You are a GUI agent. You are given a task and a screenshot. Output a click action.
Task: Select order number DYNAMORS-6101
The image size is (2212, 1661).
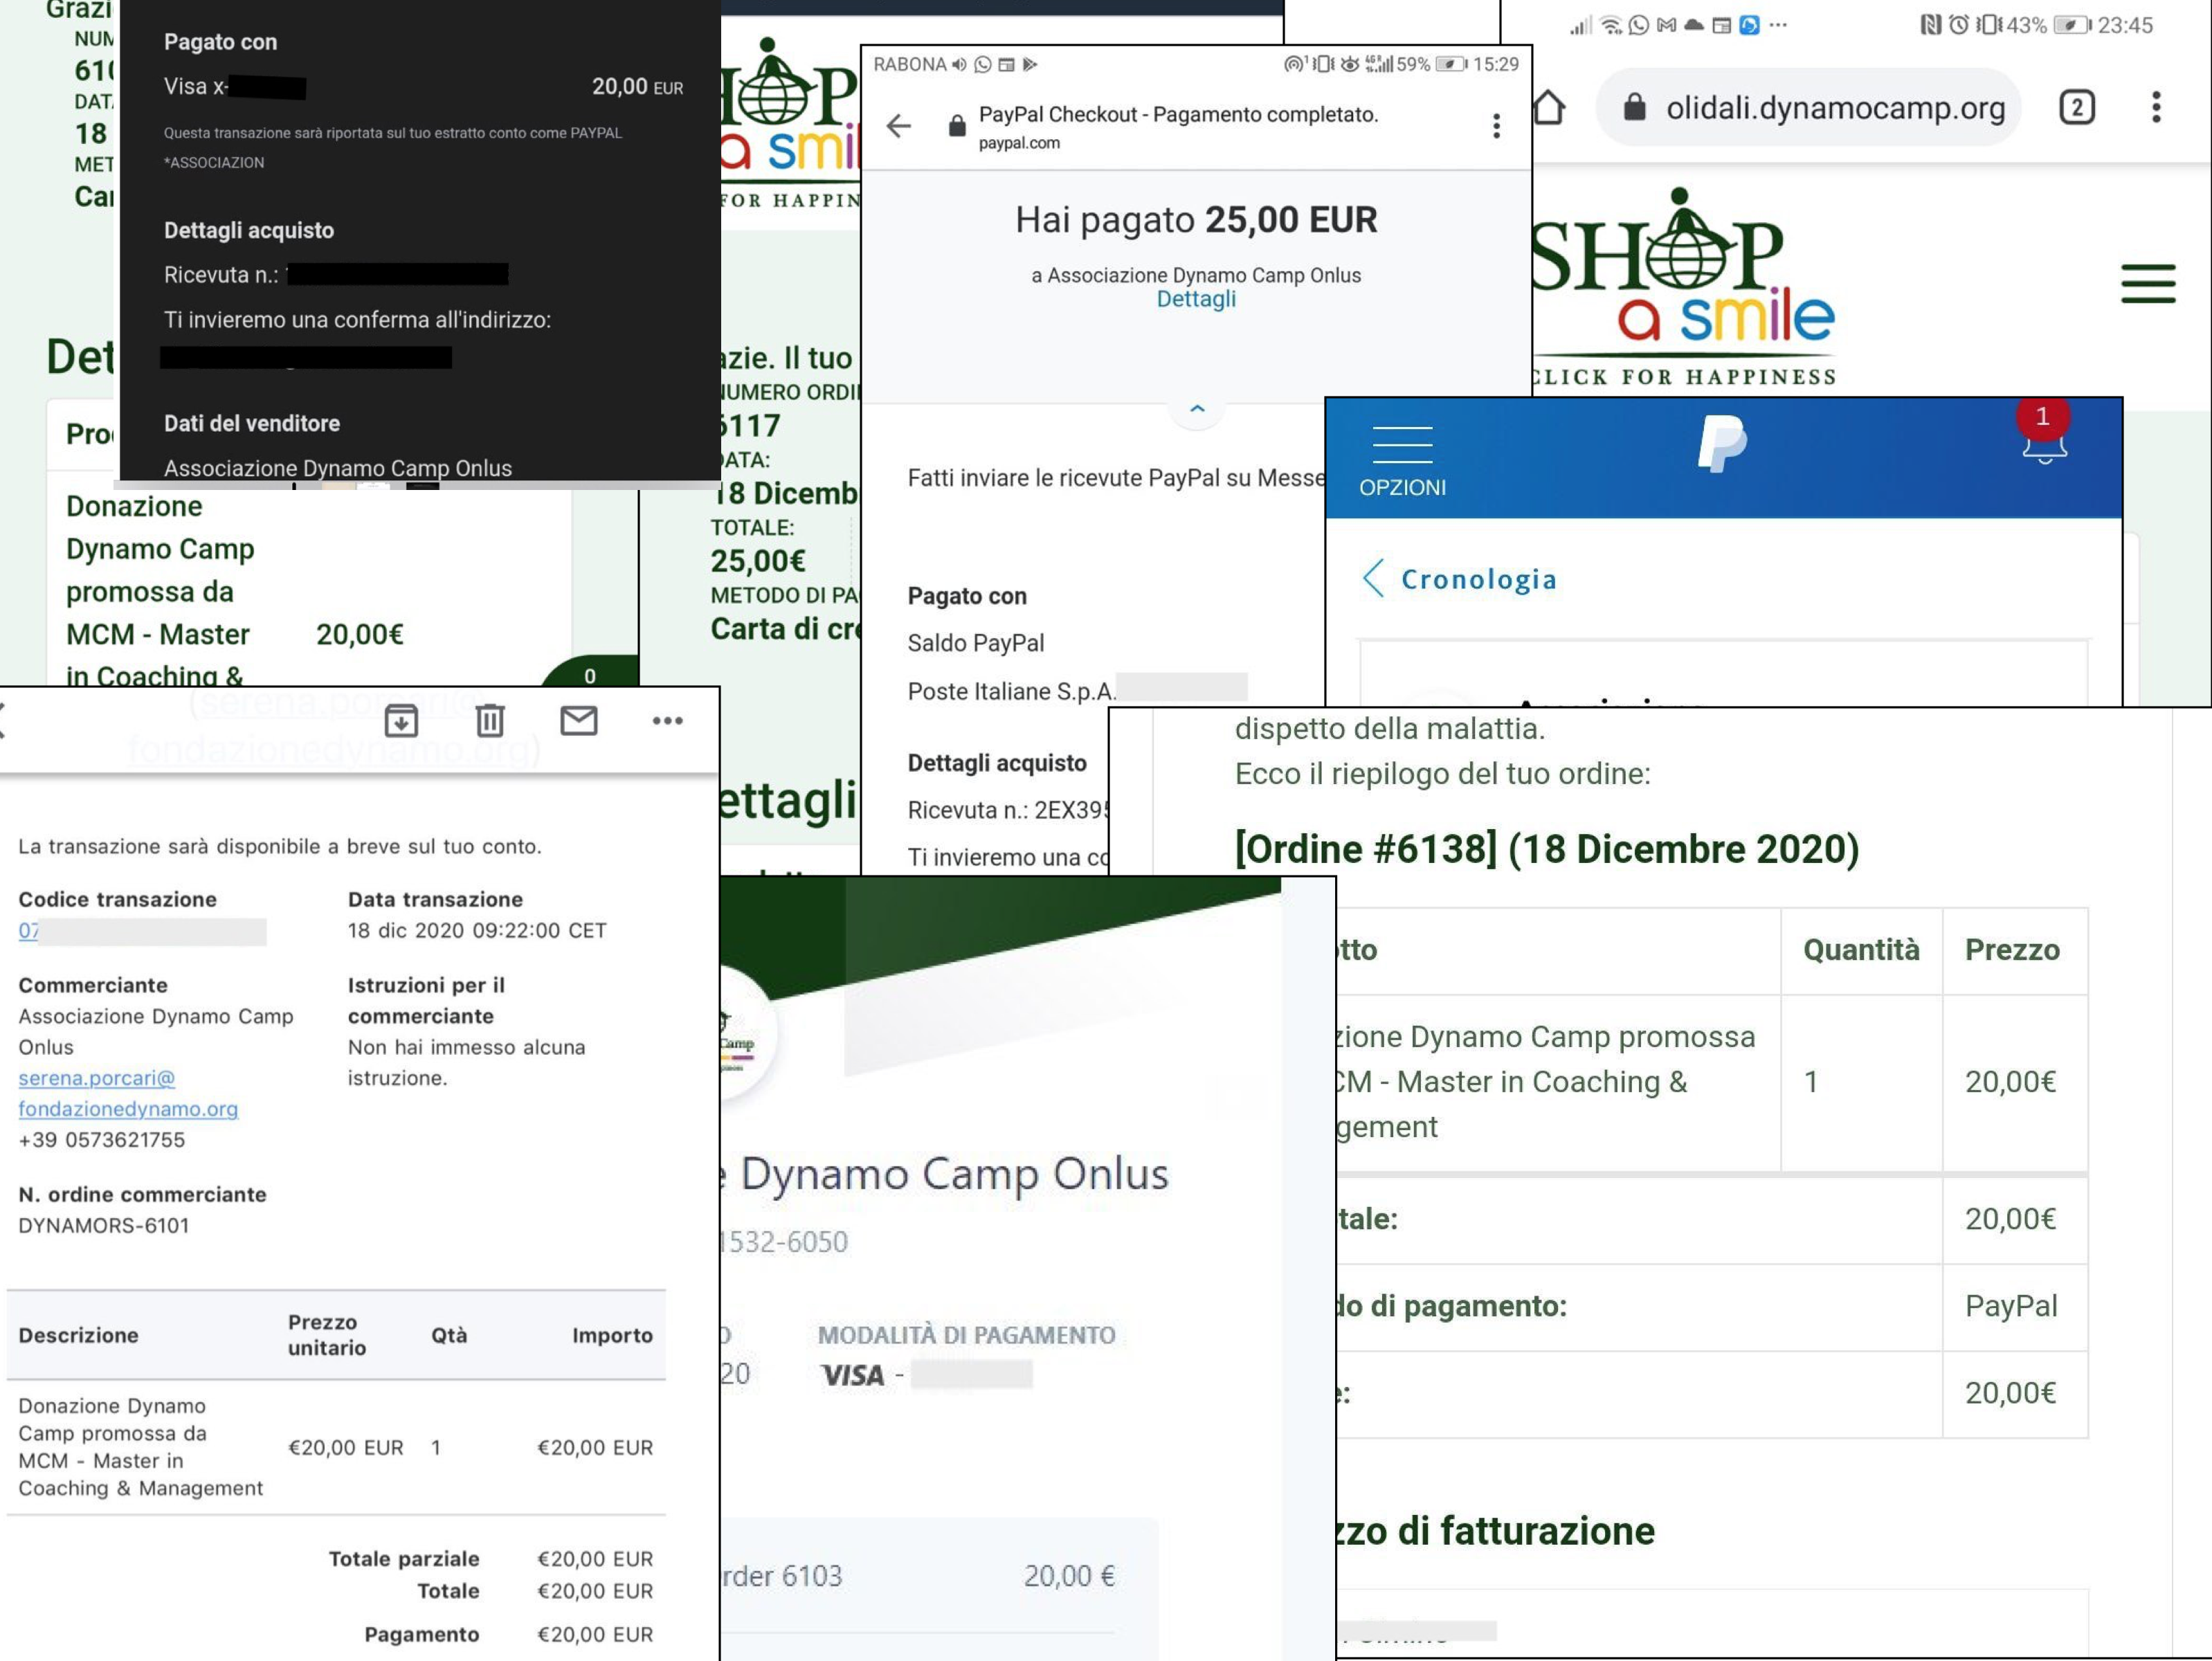coord(104,1225)
